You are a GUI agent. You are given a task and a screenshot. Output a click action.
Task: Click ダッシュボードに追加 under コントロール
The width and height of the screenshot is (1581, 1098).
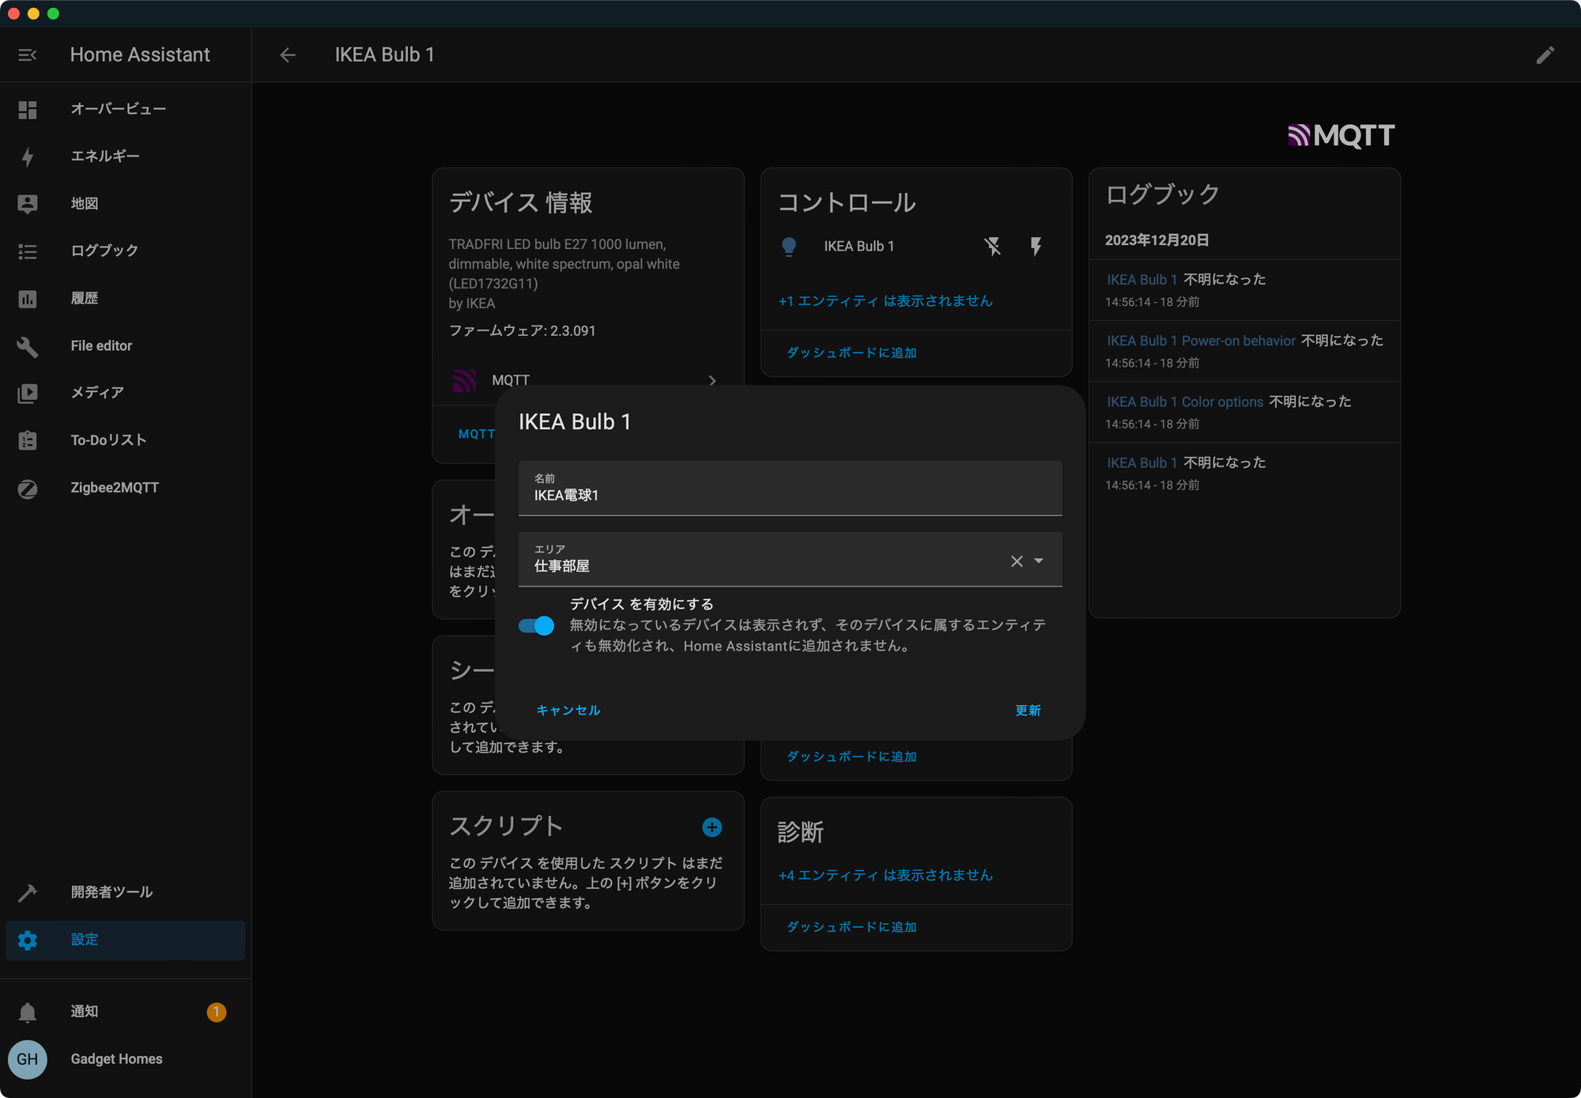tap(852, 353)
